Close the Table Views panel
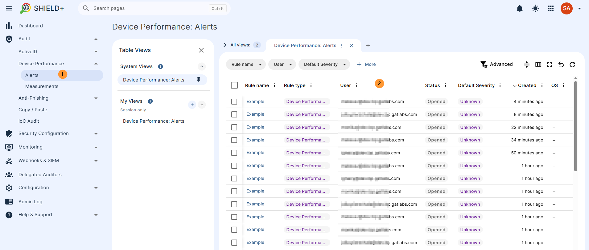 (x=201, y=50)
